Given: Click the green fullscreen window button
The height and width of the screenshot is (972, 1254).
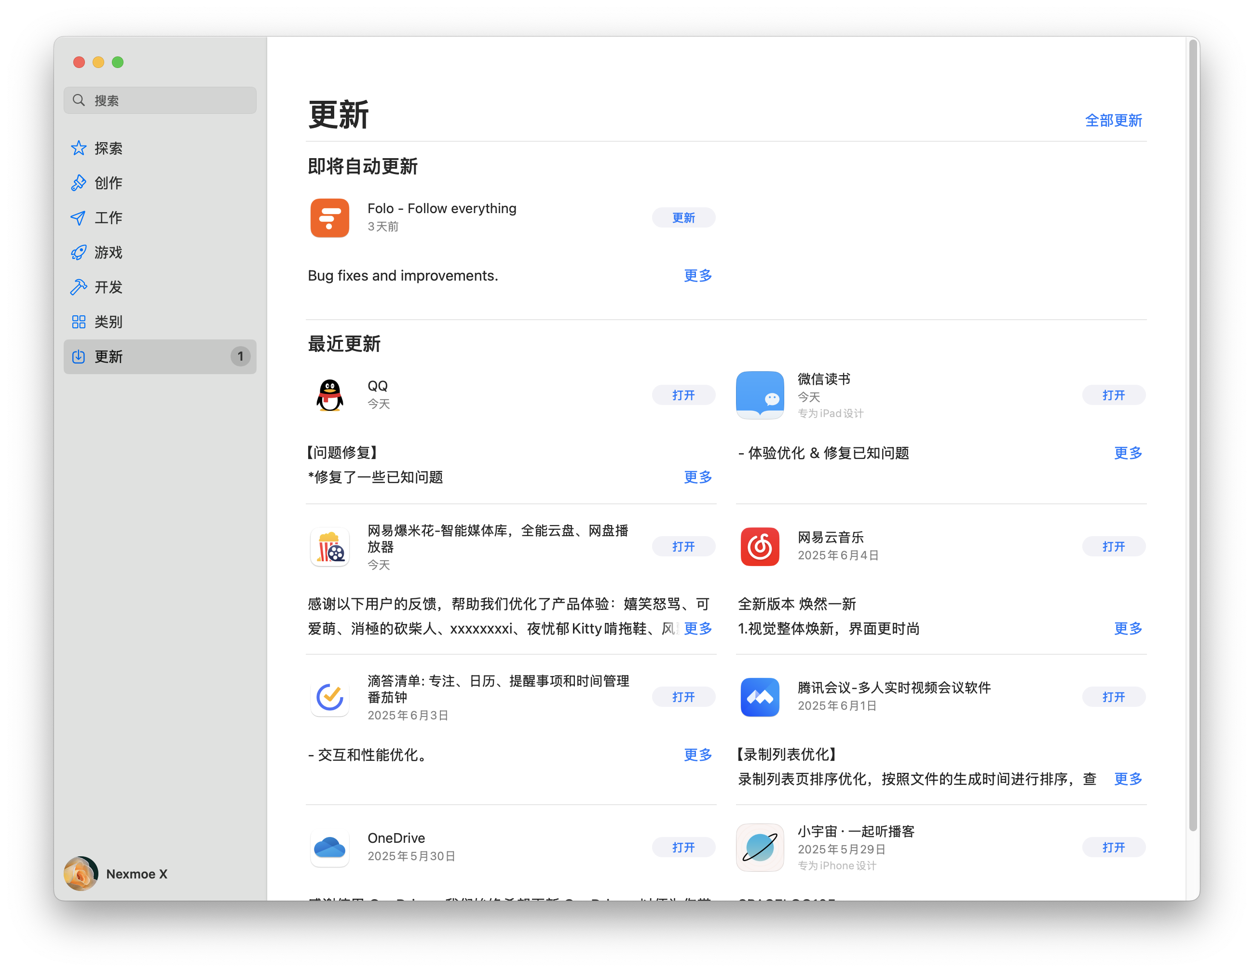Looking at the screenshot, I should [x=118, y=62].
